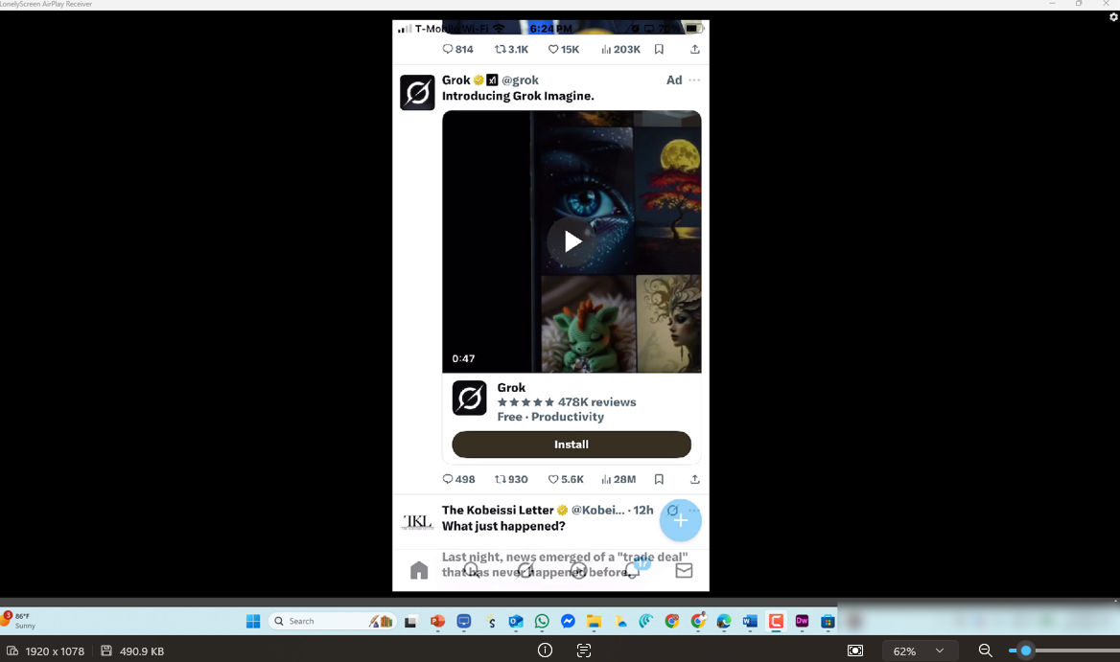Open WhatsApp from the taskbar
Screen dimensions: 1120x662
point(542,622)
